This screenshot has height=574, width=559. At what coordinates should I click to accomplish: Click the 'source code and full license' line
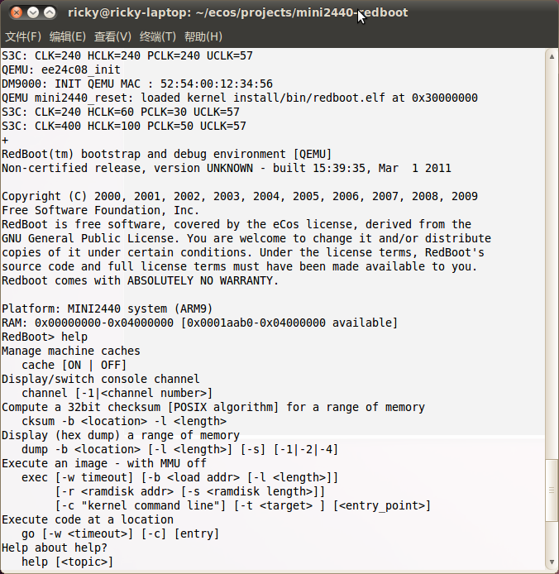[240, 266]
